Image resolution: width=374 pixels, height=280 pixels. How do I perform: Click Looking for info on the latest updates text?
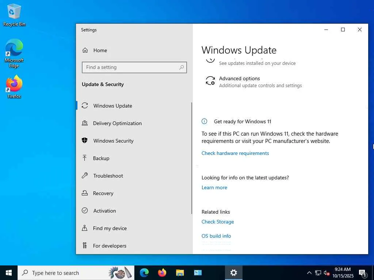[245, 178]
